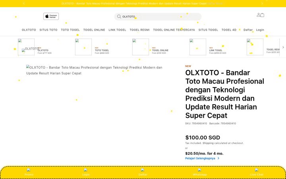Click Daftar in the top navigation
The image size is (286, 179).
point(248,30)
